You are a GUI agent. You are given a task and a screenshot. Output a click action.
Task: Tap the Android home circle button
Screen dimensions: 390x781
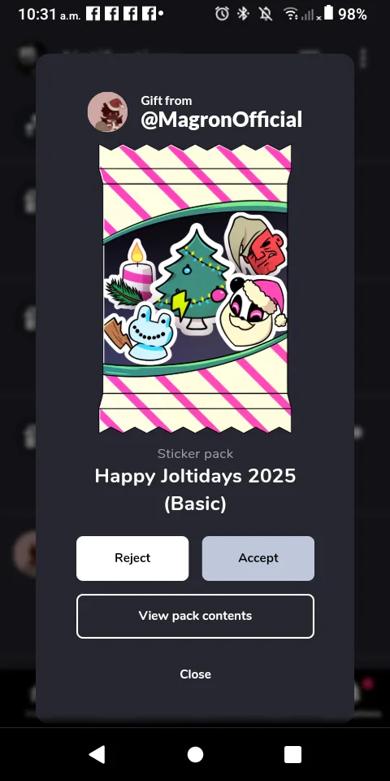[195, 755]
